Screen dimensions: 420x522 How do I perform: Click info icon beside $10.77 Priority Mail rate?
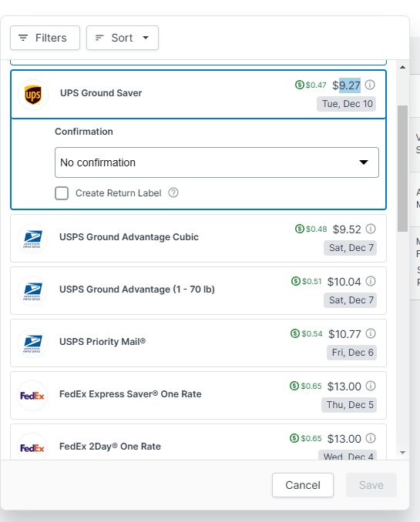[371, 333]
